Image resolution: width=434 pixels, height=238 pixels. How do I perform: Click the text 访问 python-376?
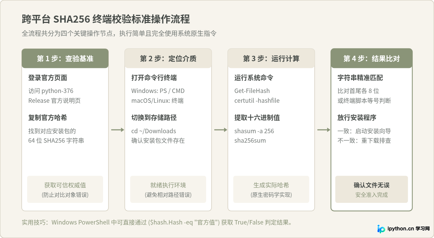click(x=51, y=91)
